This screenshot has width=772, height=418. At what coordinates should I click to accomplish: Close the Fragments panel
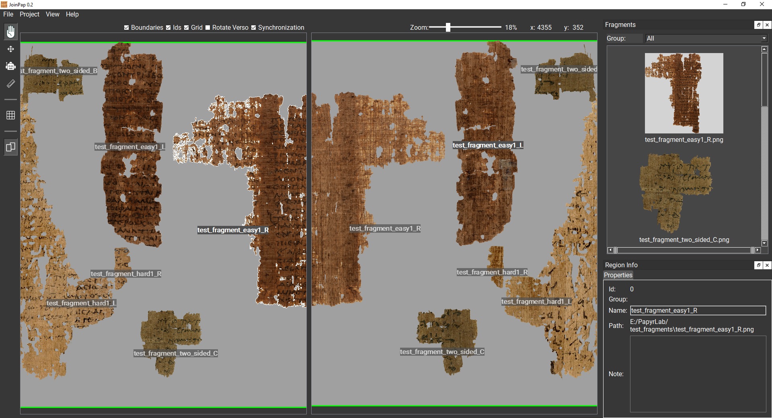(x=767, y=25)
